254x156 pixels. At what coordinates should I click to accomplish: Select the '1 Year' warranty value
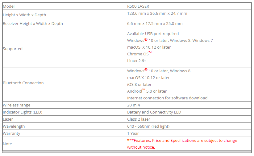[133, 134]
